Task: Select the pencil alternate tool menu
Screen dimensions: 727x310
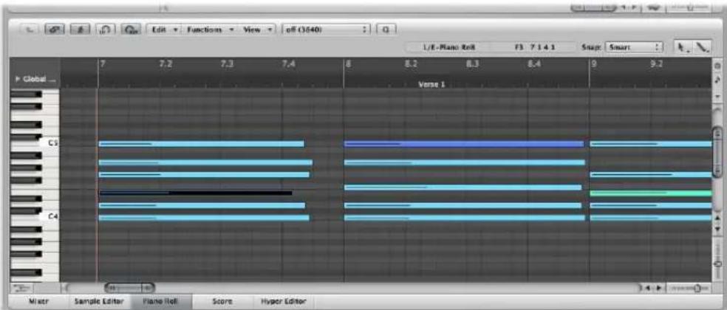Action: tap(701, 46)
